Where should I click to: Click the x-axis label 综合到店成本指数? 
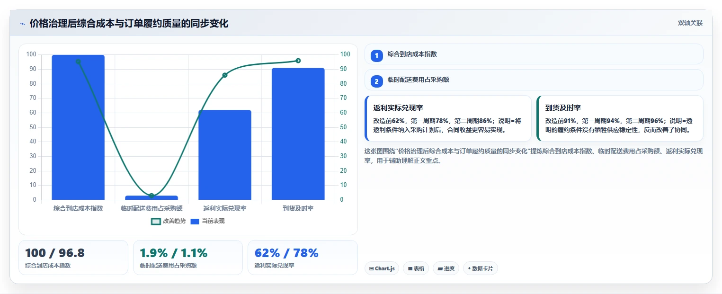click(x=78, y=208)
